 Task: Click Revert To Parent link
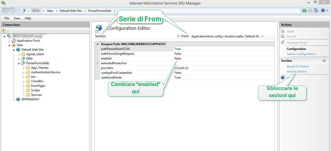(298, 66)
